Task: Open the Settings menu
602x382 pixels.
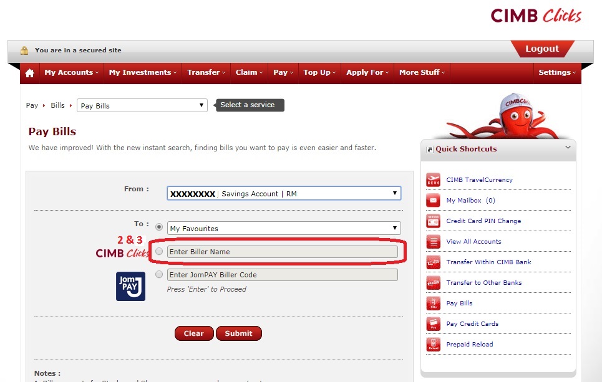Action: click(557, 72)
